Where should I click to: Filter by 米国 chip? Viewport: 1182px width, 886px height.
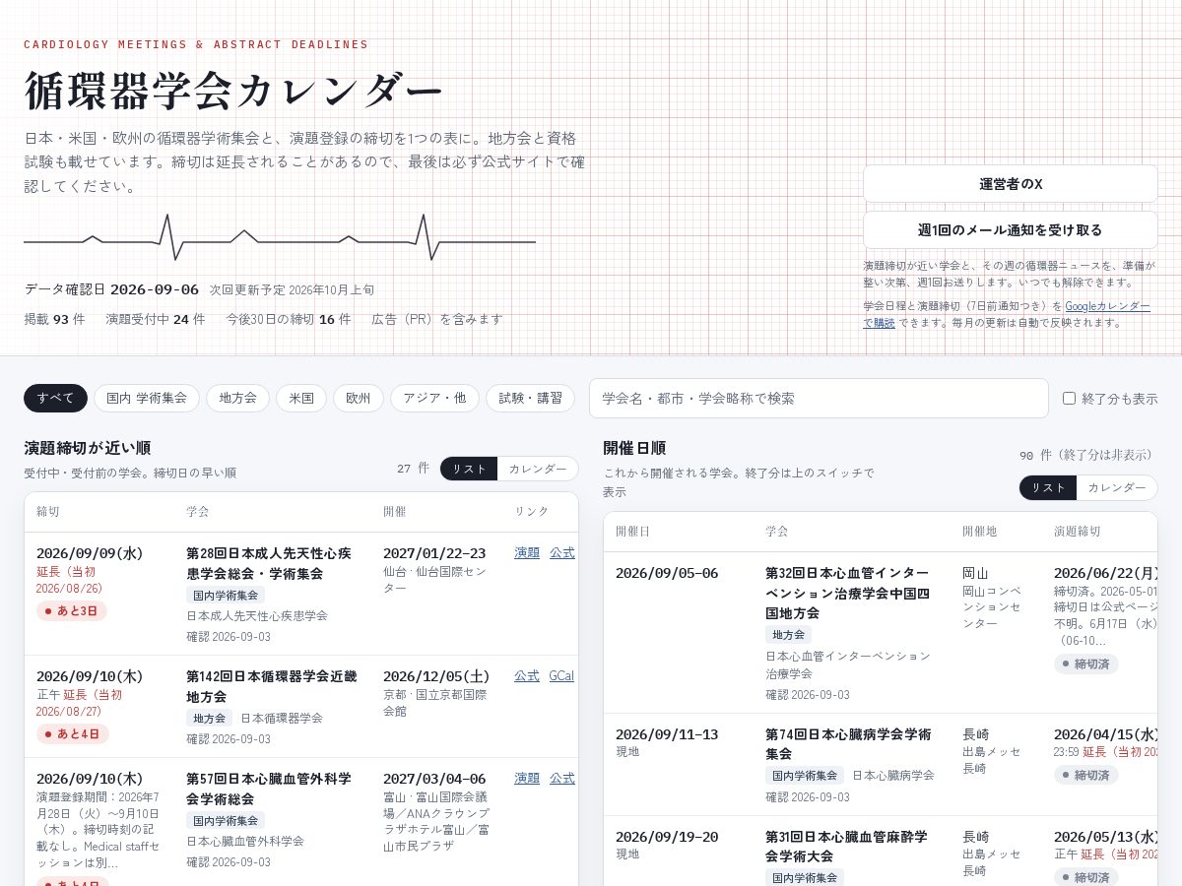click(301, 398)
